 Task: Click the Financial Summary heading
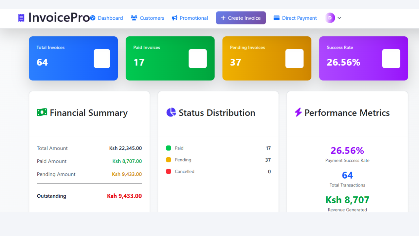89,113
